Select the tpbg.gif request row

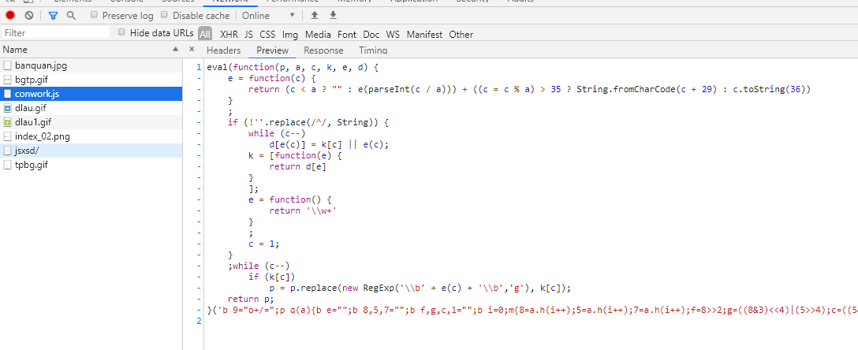(91, 166)
